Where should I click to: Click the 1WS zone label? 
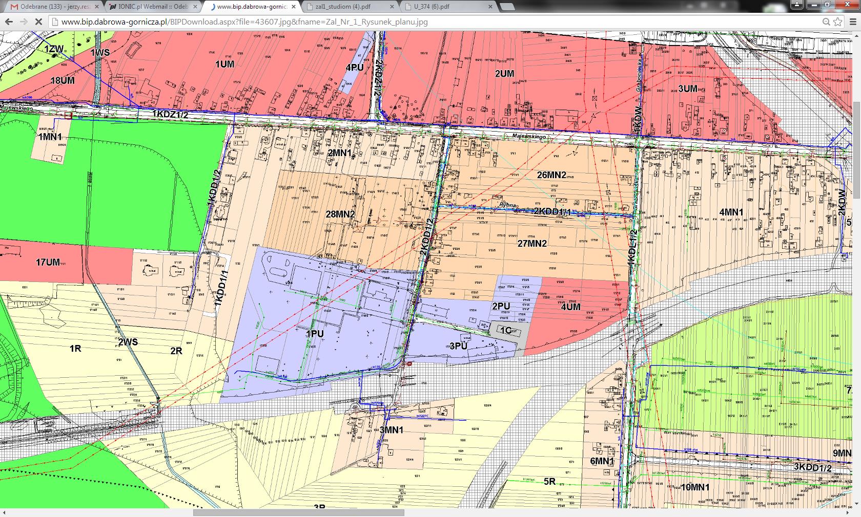[100, 53]
